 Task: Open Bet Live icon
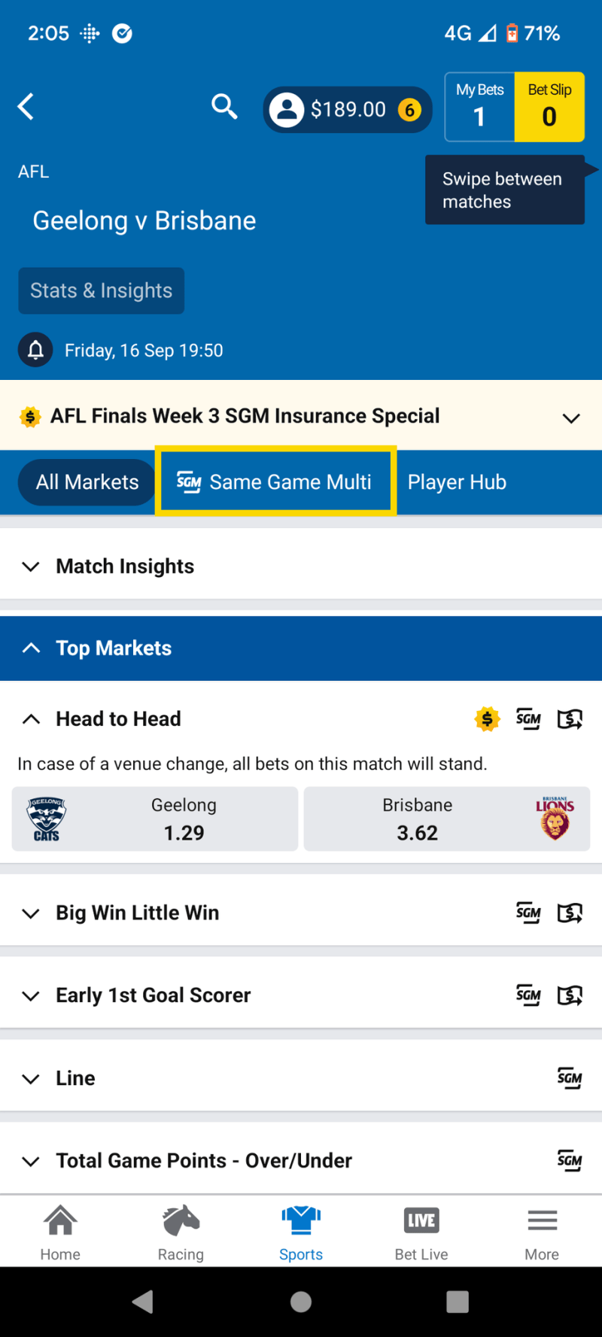click(421, 1232)
